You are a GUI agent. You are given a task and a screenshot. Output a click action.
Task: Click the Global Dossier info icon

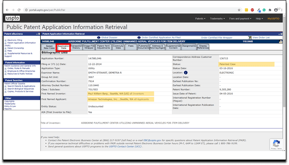click(99, 38)
